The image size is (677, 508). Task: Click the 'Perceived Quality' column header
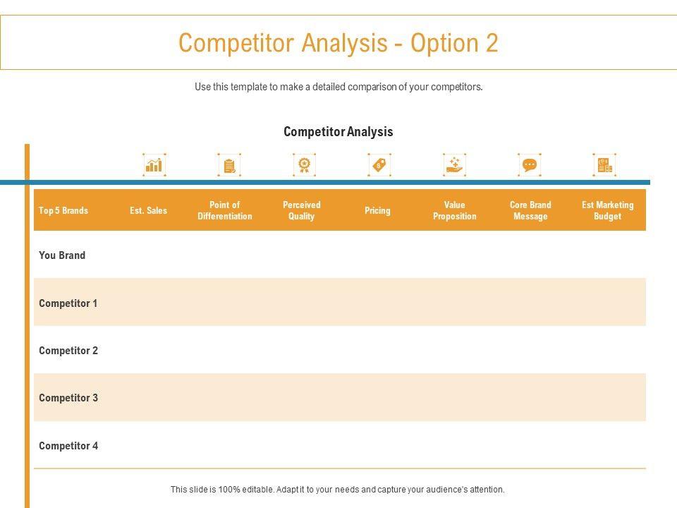(302, 210)
